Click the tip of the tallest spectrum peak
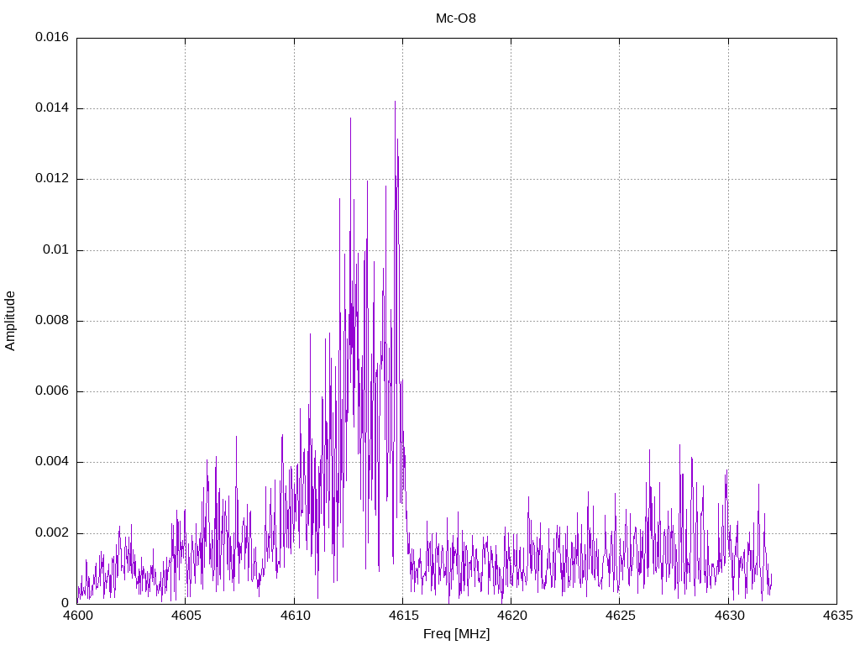The height and width of the screenshot is (645, 860). pos(395,102)
